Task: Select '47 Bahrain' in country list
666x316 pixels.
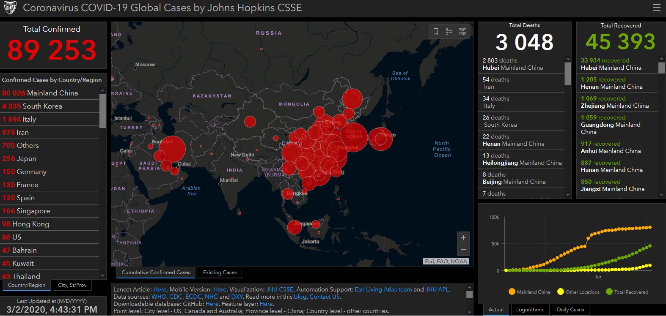Action: coord(50,250)
